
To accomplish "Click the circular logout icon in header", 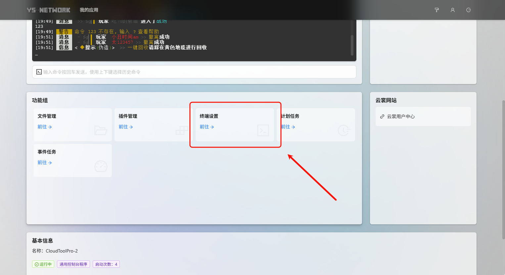I will [x=468, y=10].
